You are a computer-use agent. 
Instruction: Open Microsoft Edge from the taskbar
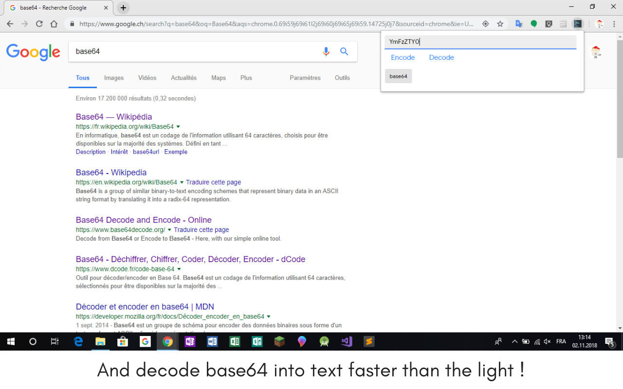coord(78,341)
